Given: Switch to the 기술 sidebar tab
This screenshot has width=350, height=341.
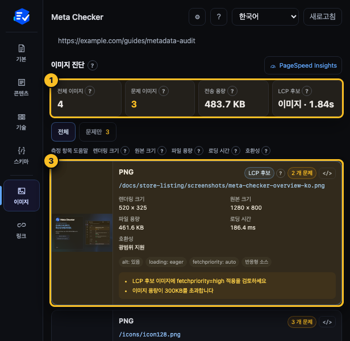Looking at the screenshot, I should click(x=22, y=122).
